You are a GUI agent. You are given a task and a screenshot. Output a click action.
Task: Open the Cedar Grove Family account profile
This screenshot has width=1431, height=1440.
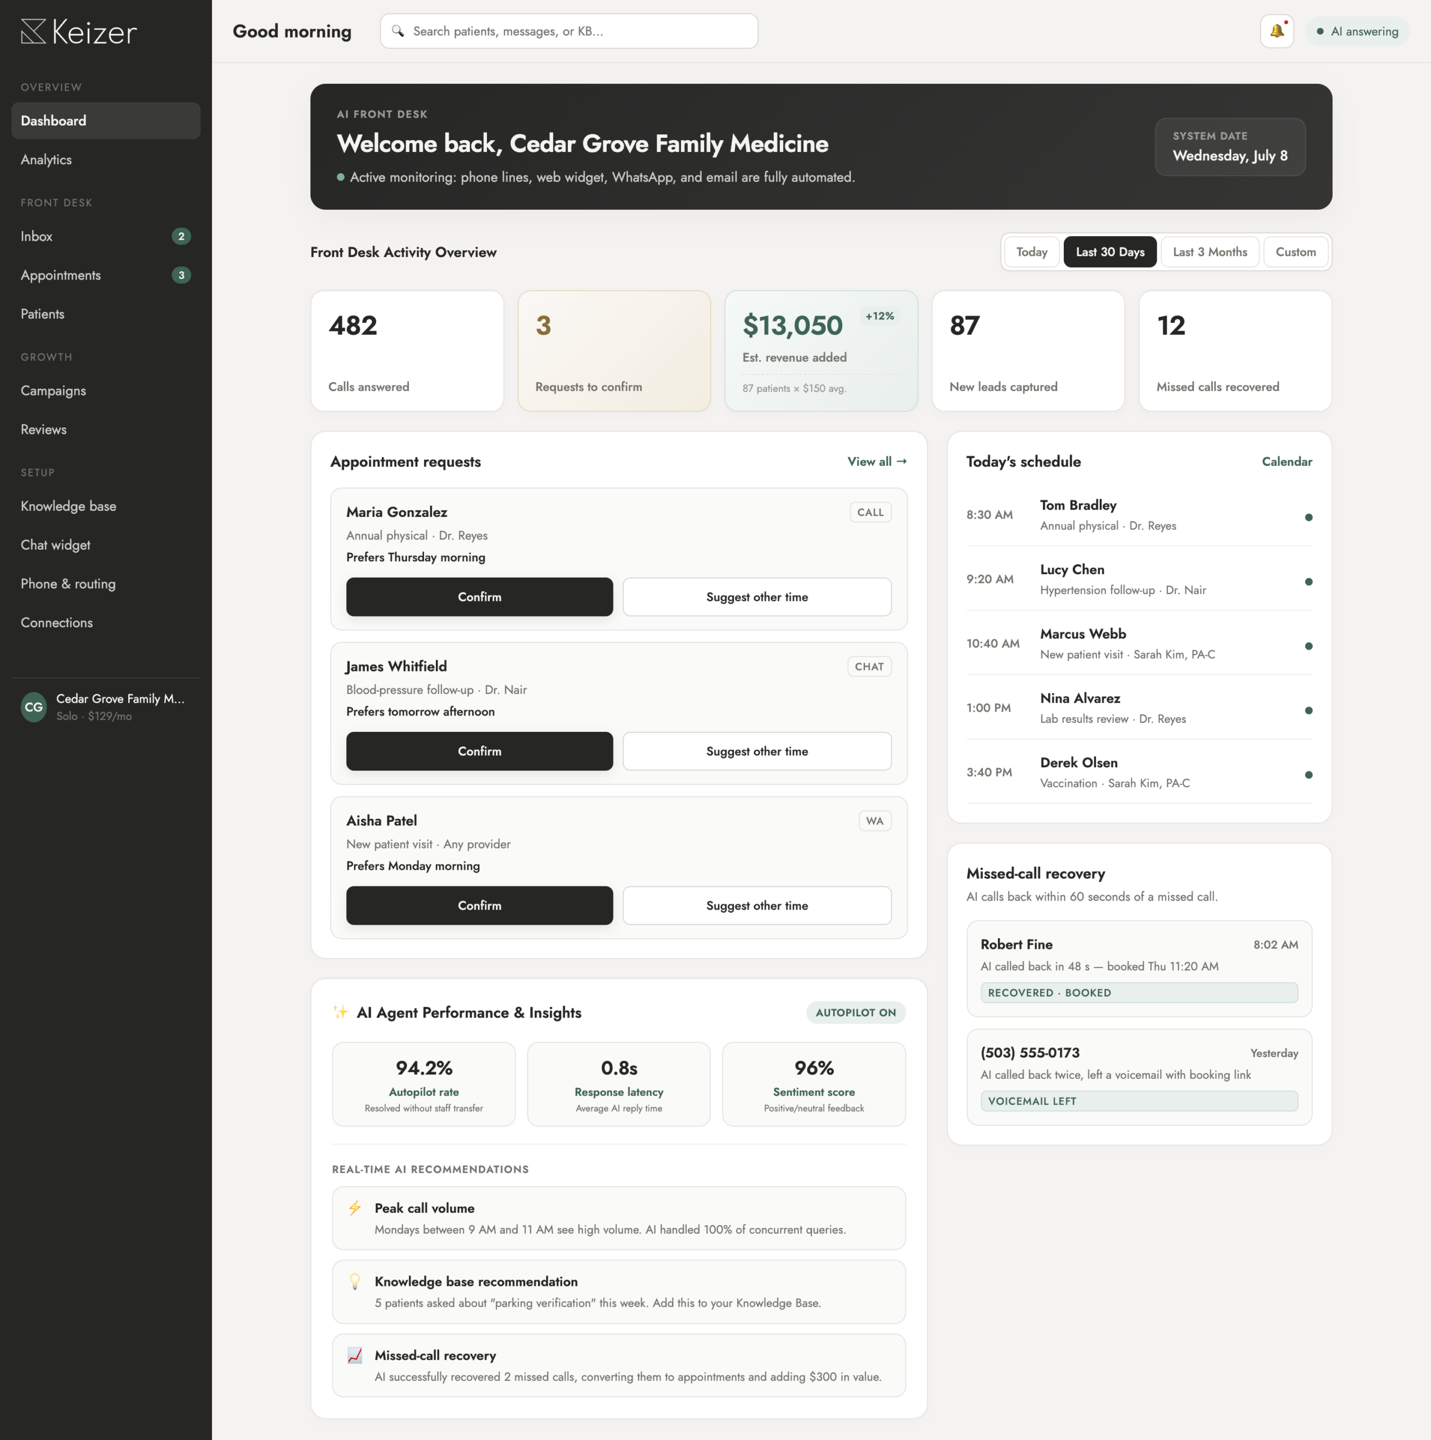pyautogui.click(x=106, y=707)
